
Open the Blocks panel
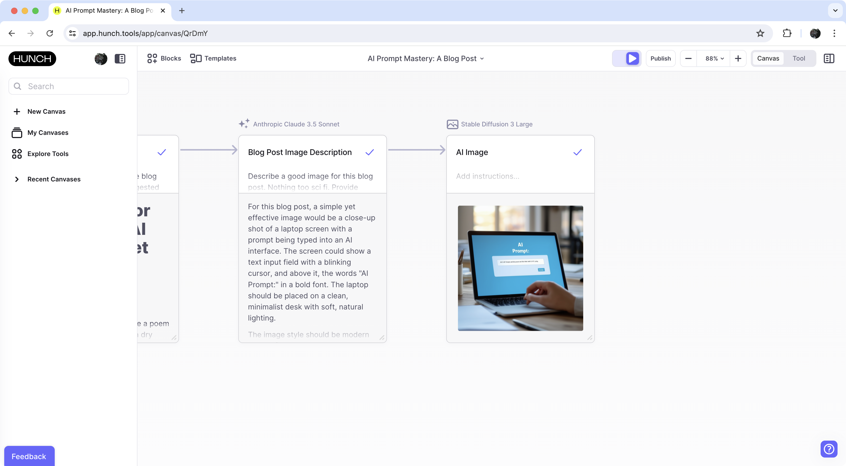click(164, 58)
